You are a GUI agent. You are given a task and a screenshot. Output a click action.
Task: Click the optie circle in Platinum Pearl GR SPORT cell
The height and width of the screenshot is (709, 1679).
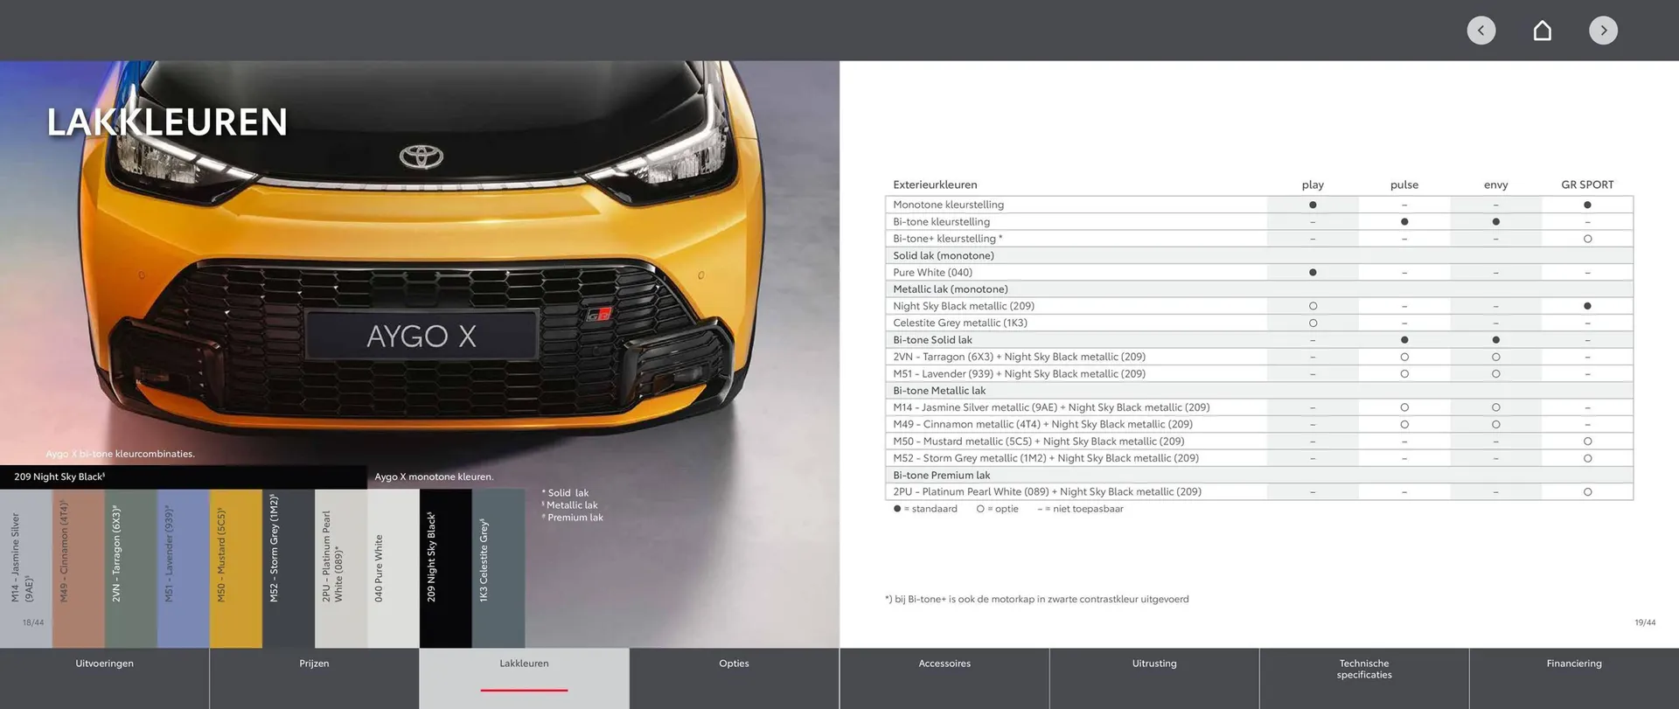click(x=1587, y=492)
